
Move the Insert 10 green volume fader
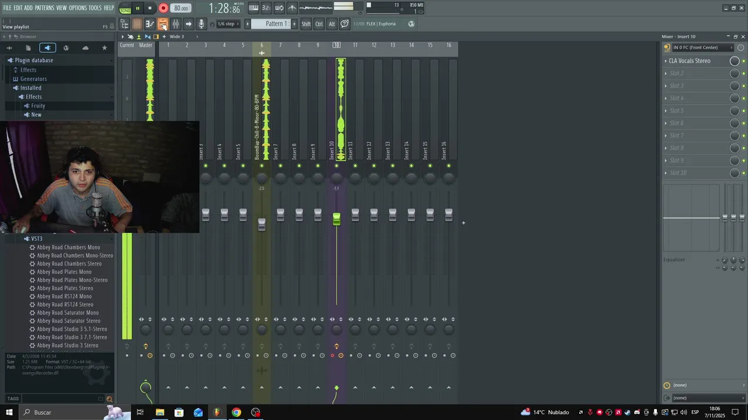337,219
